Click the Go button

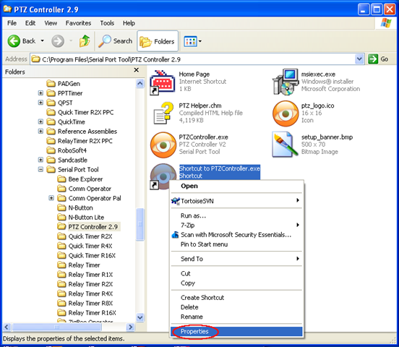[379, 59]
